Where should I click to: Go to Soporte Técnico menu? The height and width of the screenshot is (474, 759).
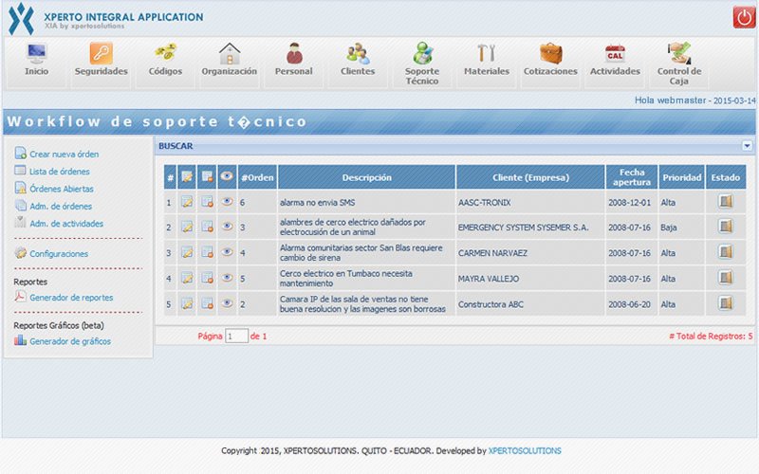coord(422,64)
